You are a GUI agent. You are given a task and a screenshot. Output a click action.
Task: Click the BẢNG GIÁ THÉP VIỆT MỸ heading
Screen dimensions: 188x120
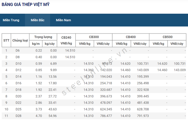[x=26, y=5]
